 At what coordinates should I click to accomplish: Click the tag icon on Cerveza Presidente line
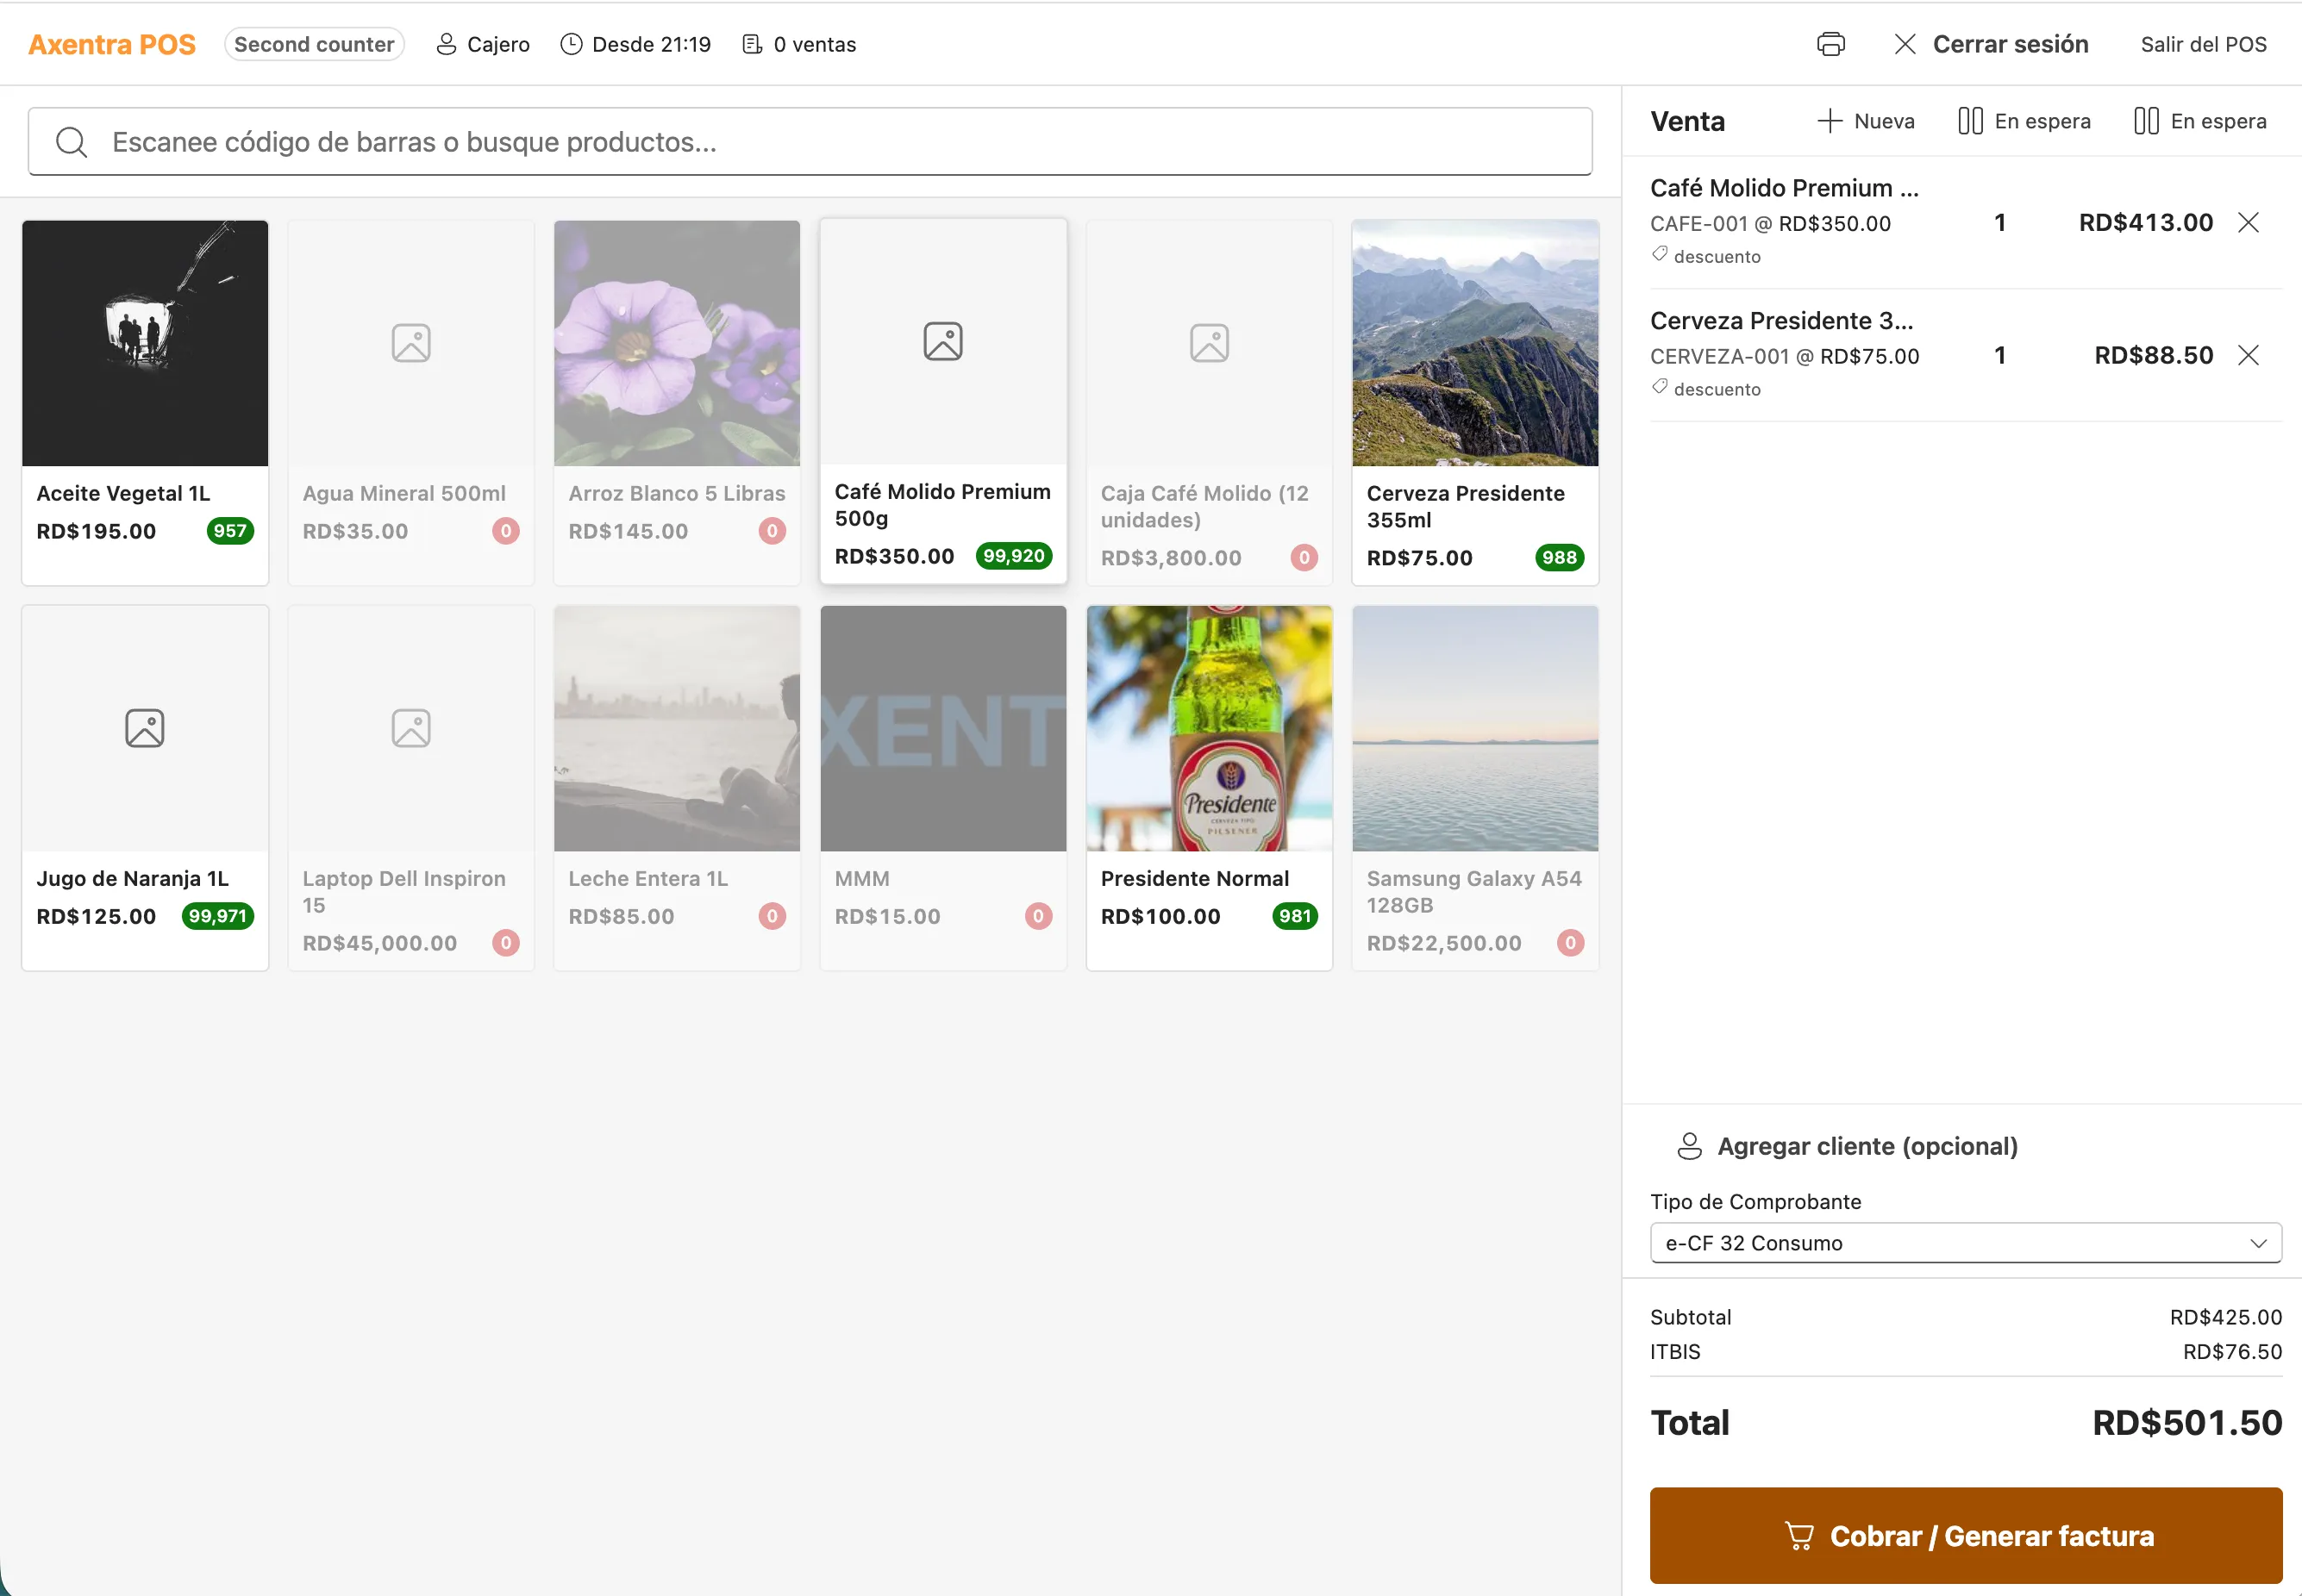click(1660, 387)
